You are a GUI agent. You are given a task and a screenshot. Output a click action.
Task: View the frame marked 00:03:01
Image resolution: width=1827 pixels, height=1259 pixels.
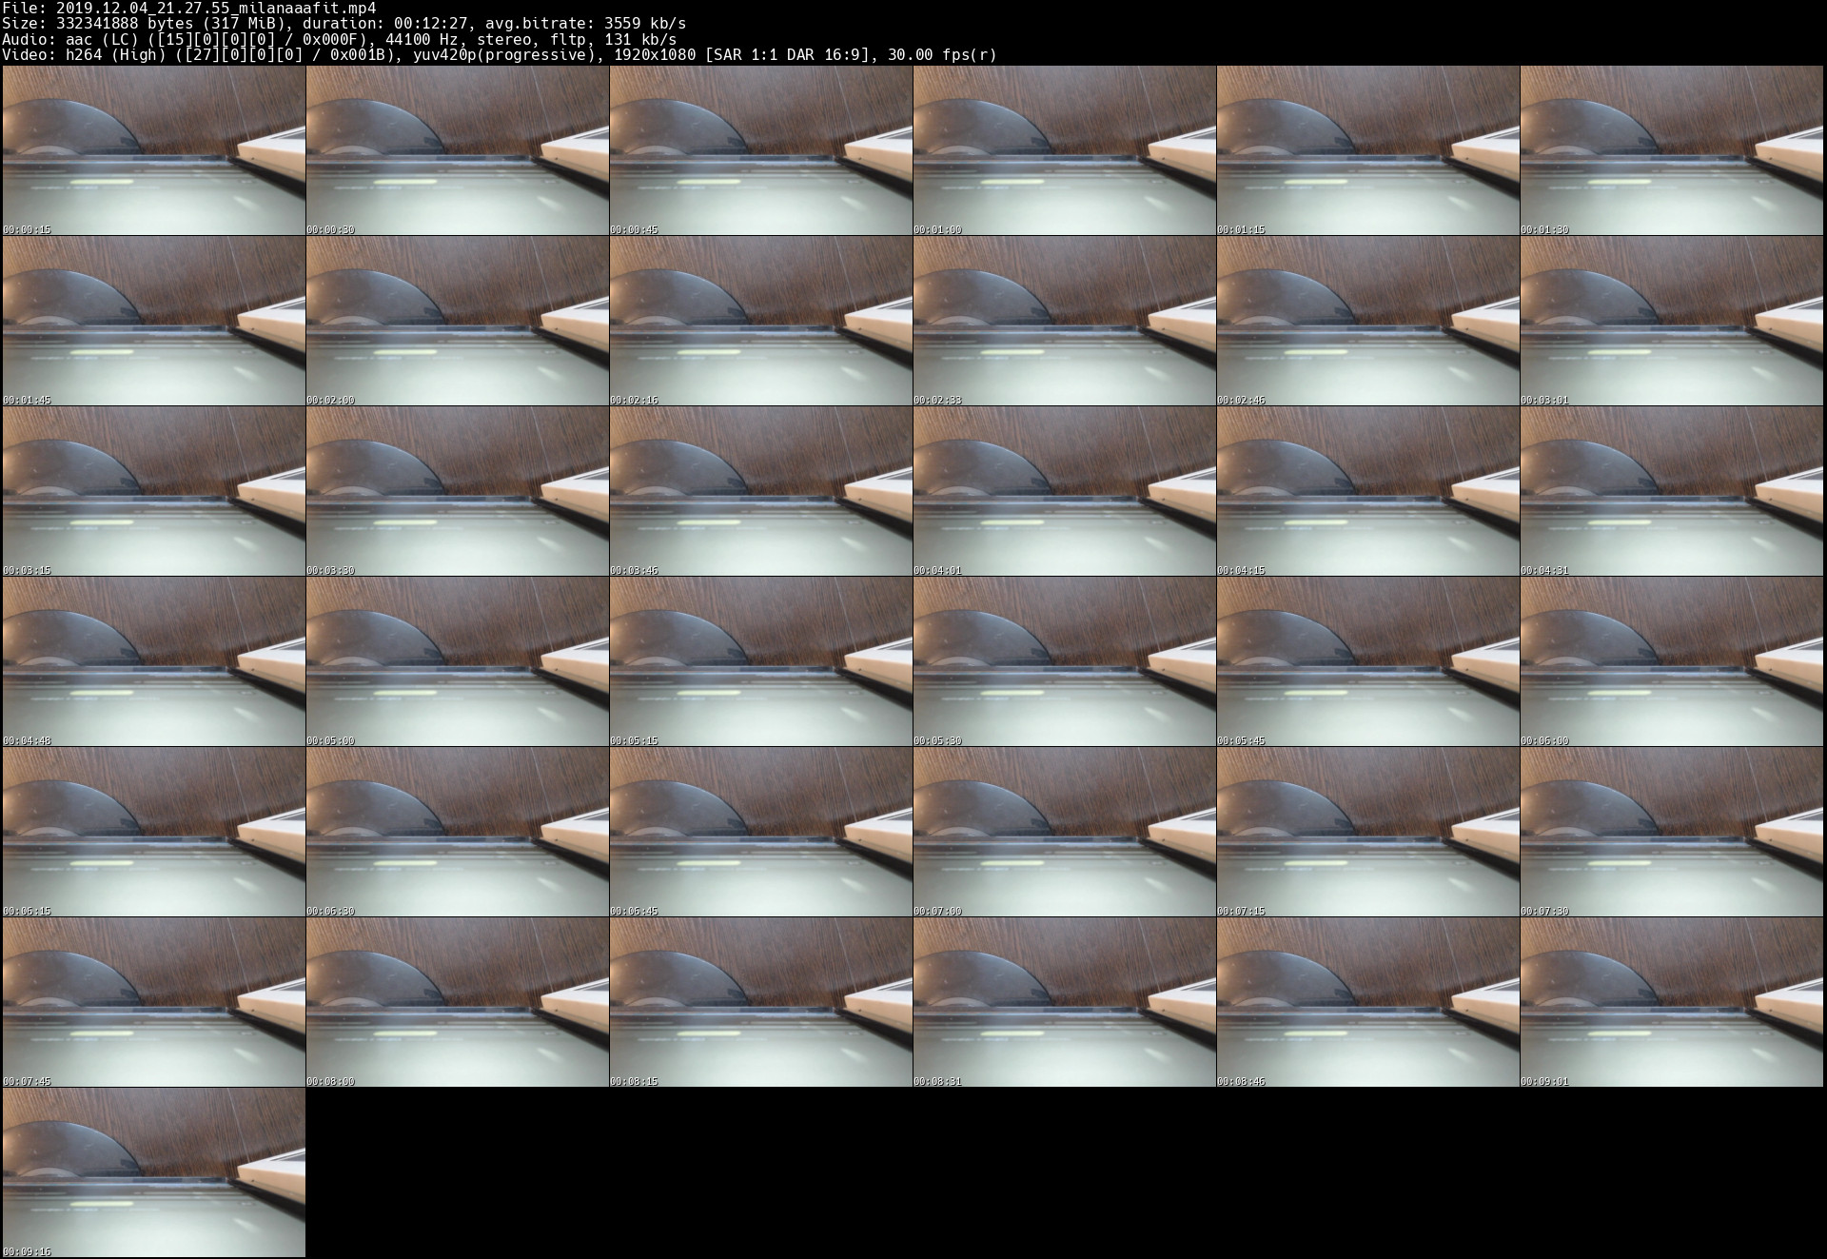[1672, 321]
